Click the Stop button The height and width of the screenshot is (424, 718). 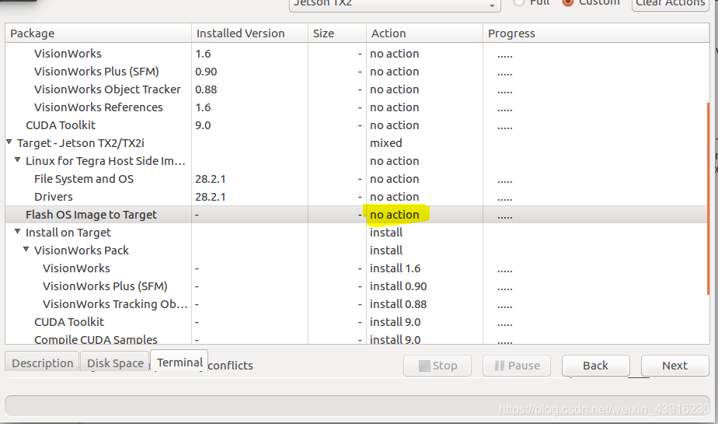pos(437,366)
